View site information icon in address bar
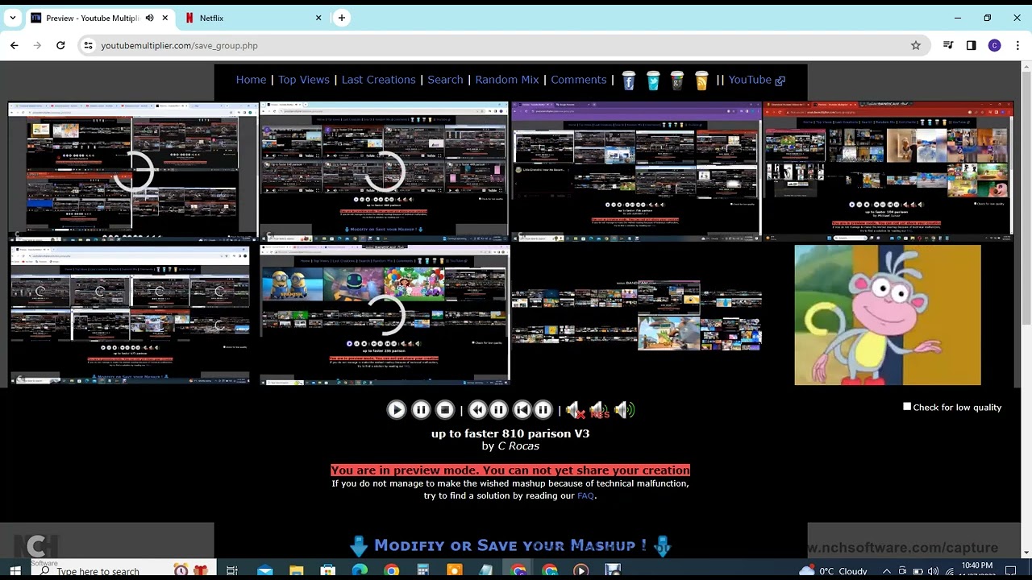 pyautogui.click(x=88, y=46)
